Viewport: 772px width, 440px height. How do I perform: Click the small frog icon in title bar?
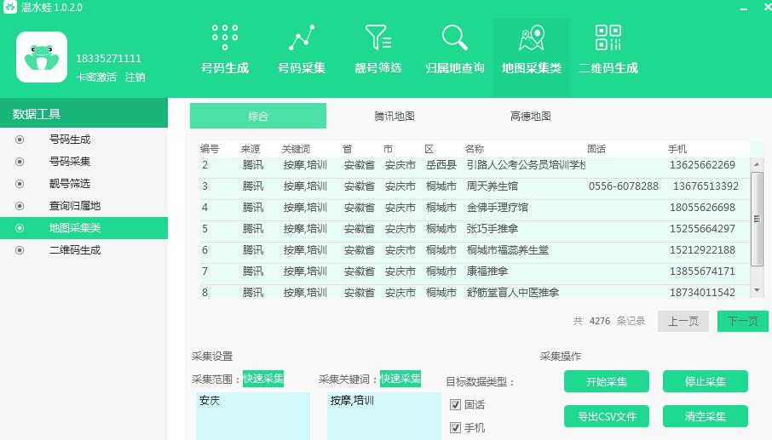point(10,7)
